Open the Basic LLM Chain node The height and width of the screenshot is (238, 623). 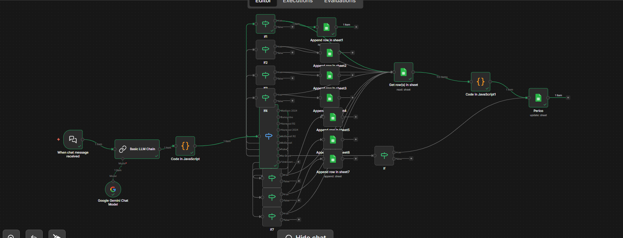[137, 149]
